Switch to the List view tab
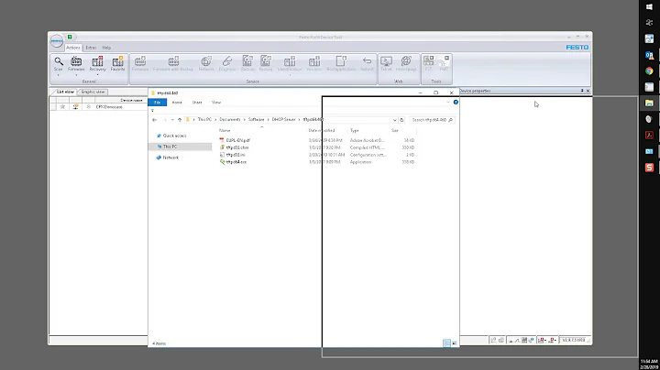This screenshot has width=660, height=370. 65,92
